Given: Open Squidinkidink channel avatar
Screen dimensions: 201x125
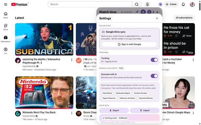Looking at the screenshot, I should [18, 61].
